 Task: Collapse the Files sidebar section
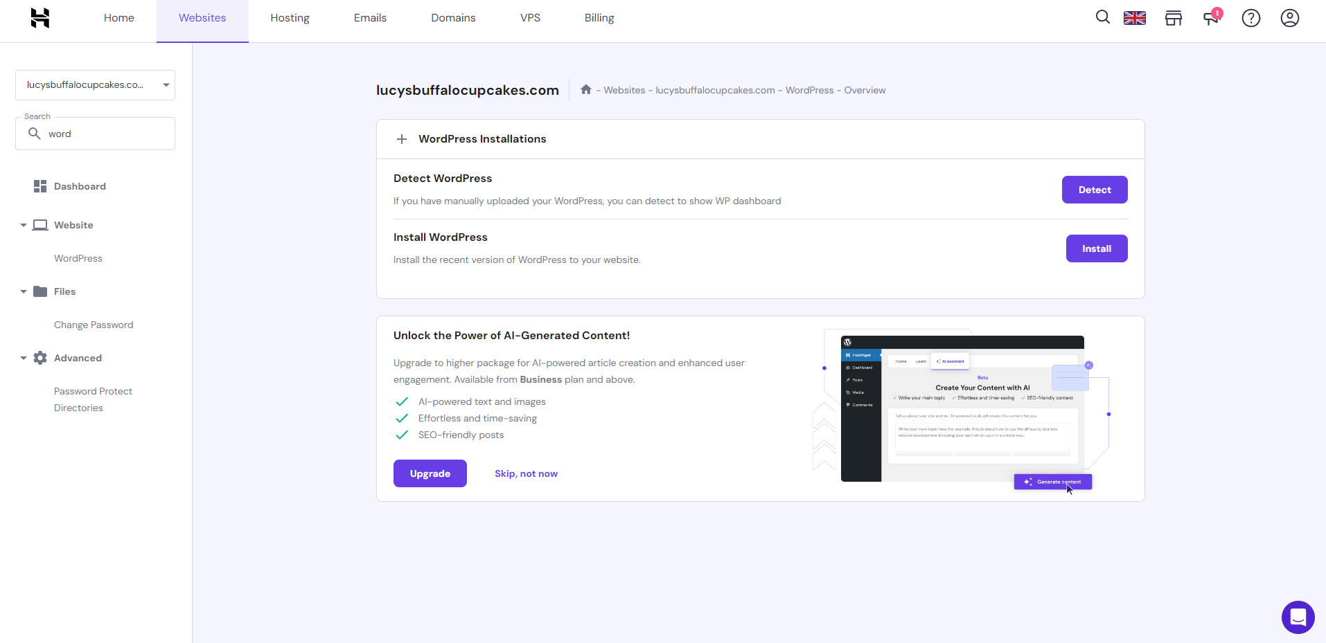tap(22, 291)
